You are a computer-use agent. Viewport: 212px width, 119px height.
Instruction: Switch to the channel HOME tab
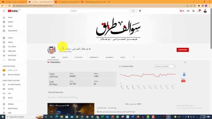click(53, 57)
